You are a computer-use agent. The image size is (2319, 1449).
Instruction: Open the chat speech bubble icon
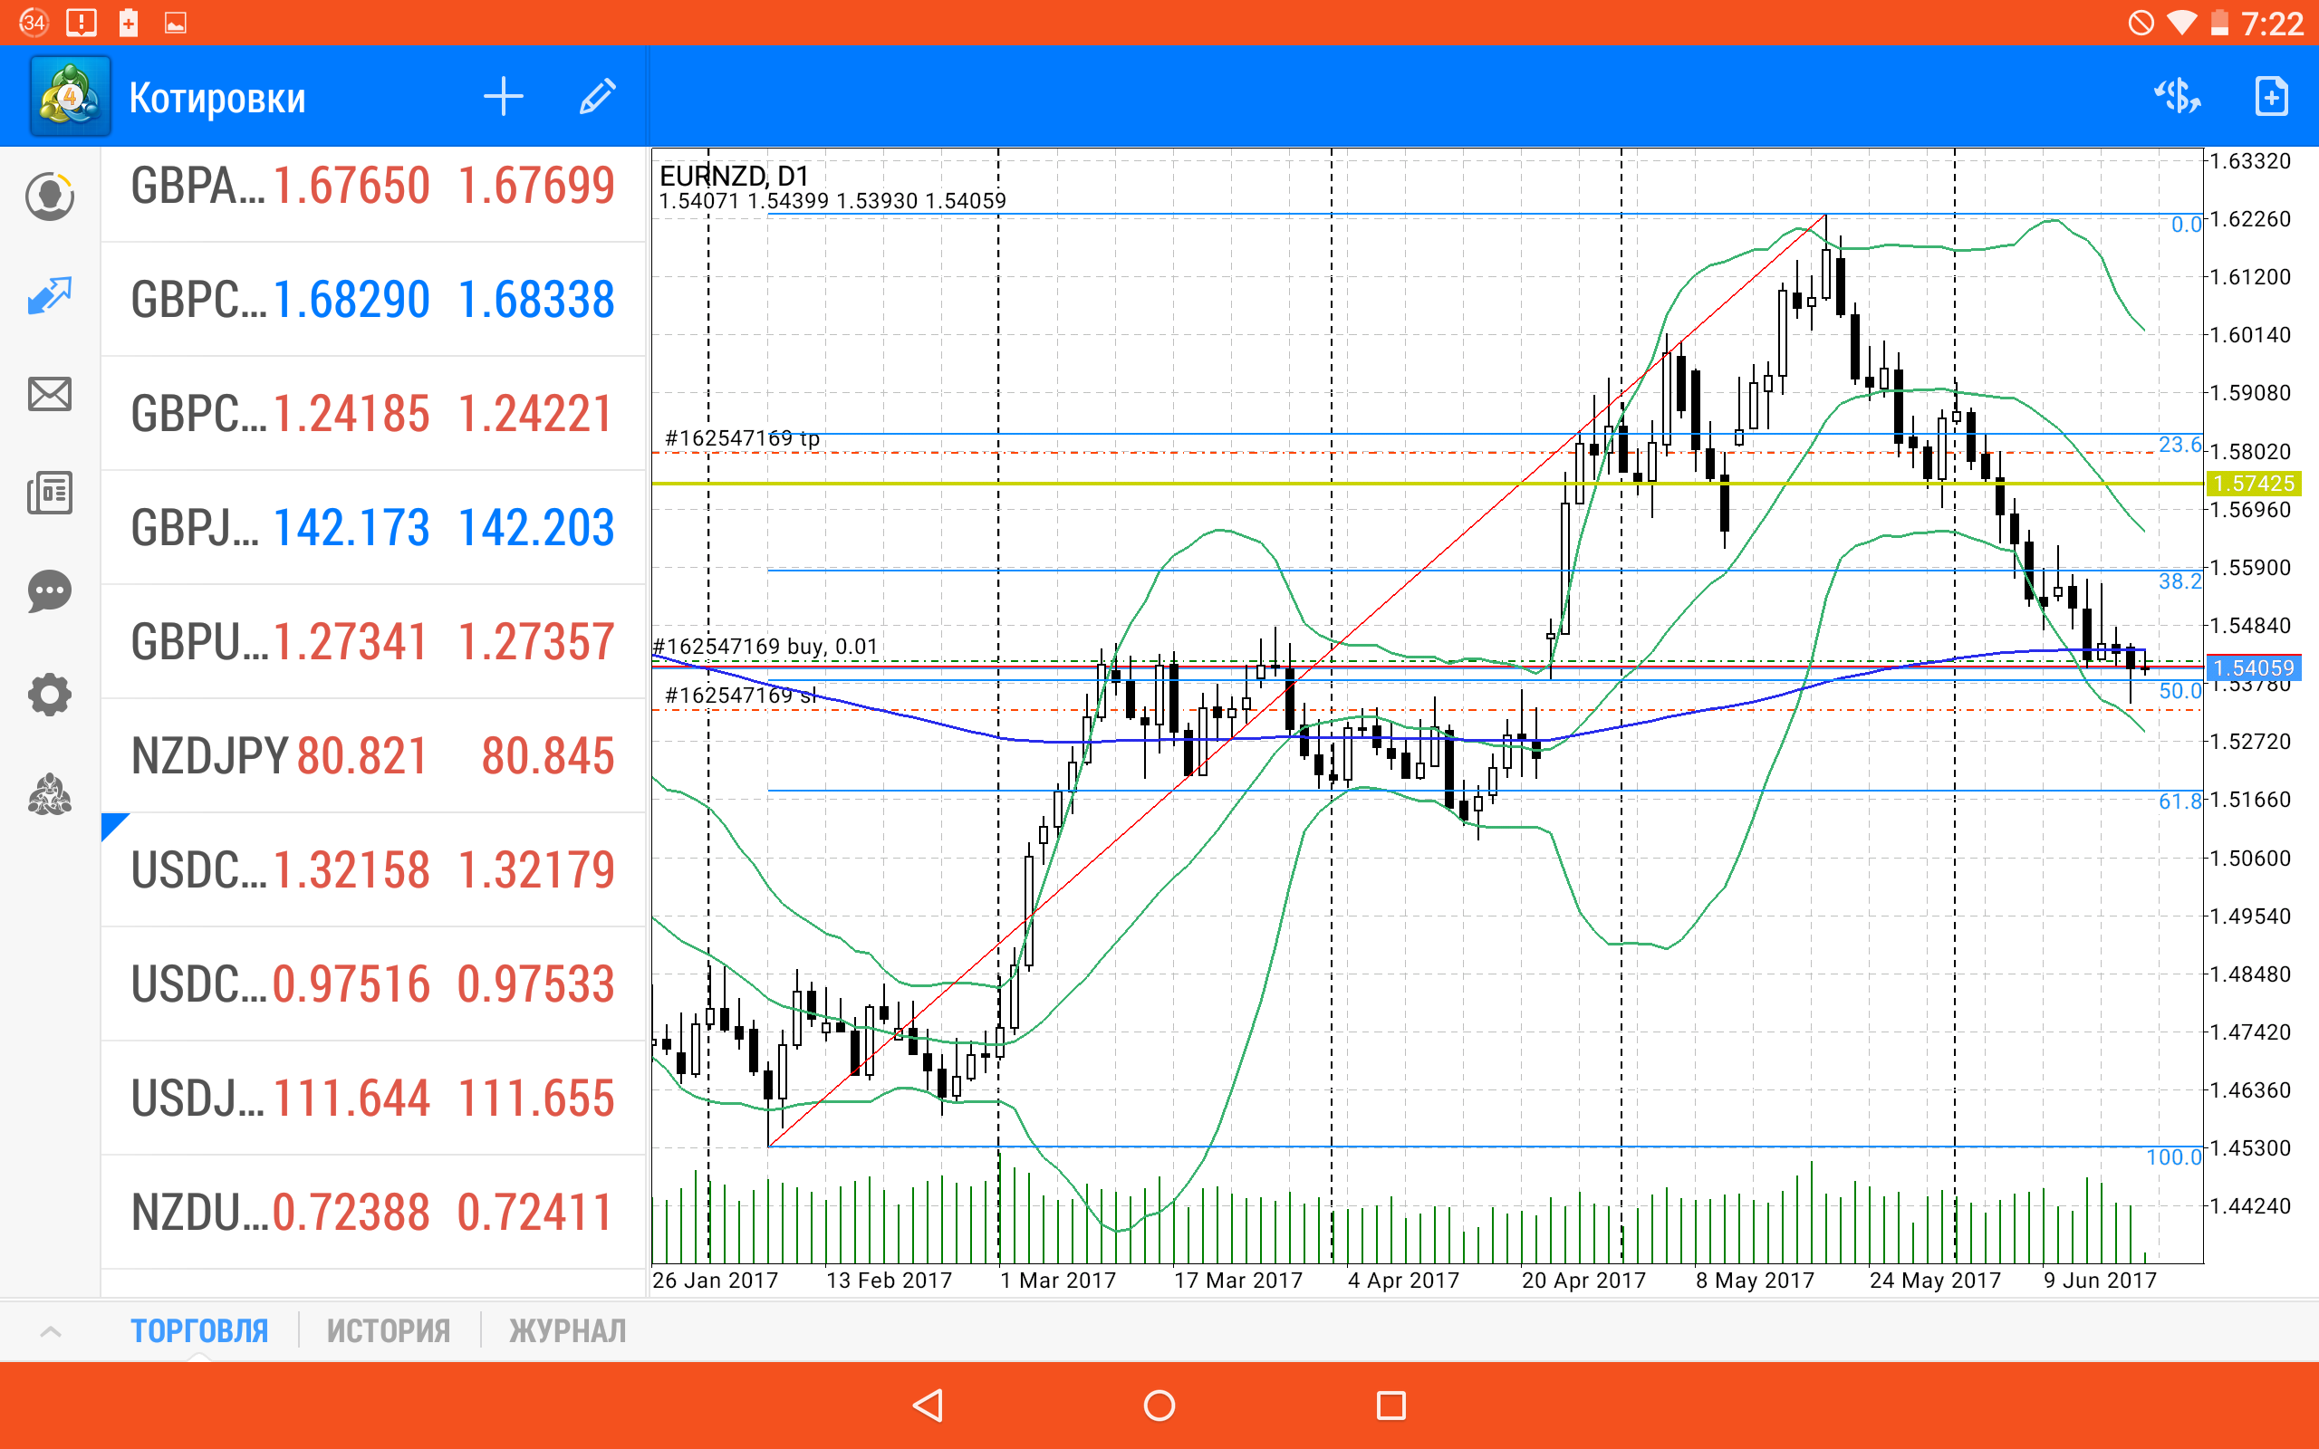(x=50, y=591)
